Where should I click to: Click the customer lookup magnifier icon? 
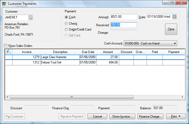(x=31, y=18)
